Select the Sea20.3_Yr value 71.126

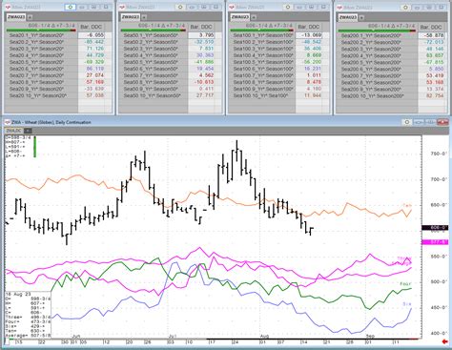point(95,49)
